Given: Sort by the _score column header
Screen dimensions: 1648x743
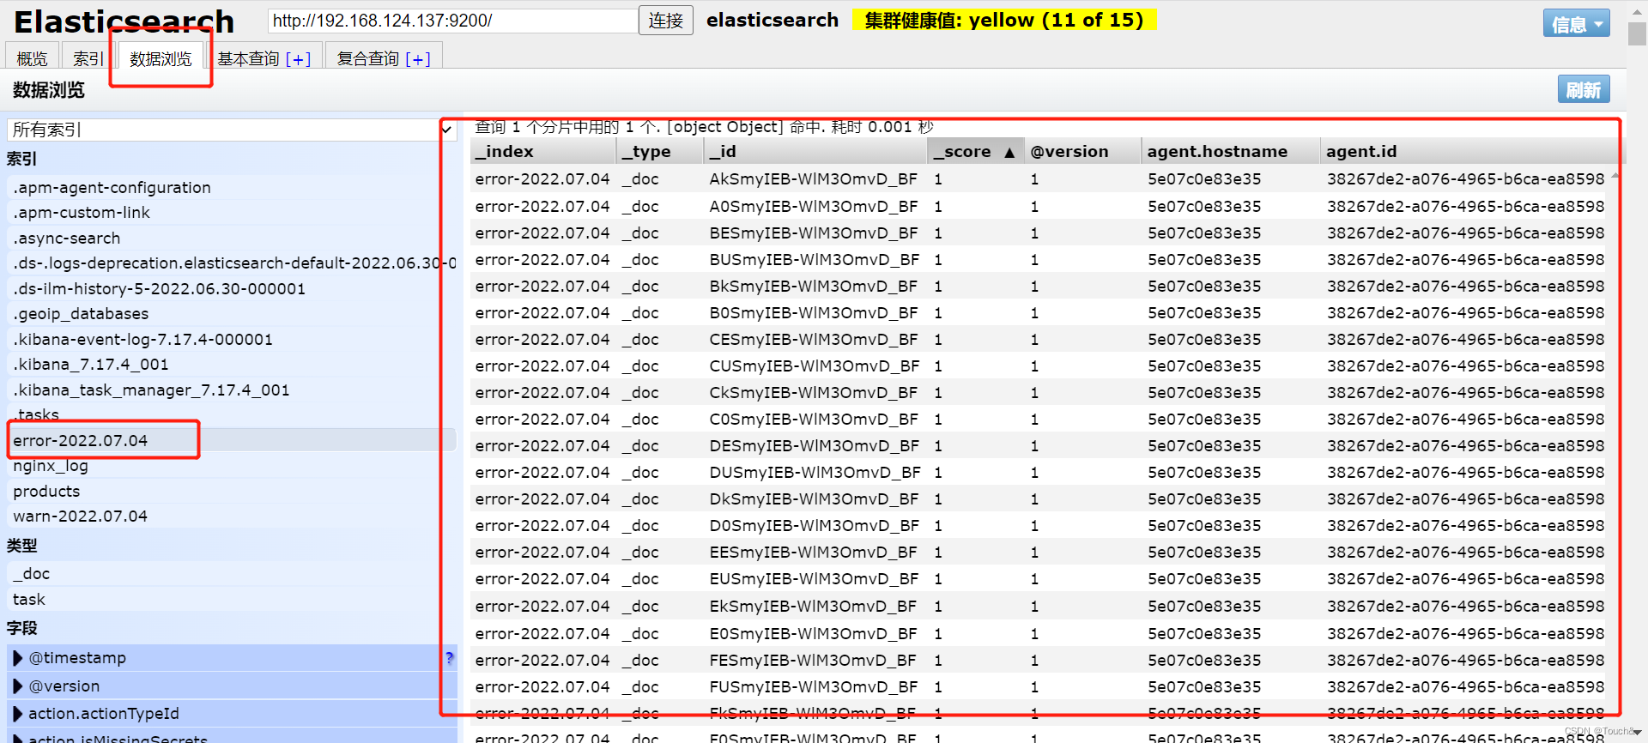Looking at the screenshot, I should 974,151.
